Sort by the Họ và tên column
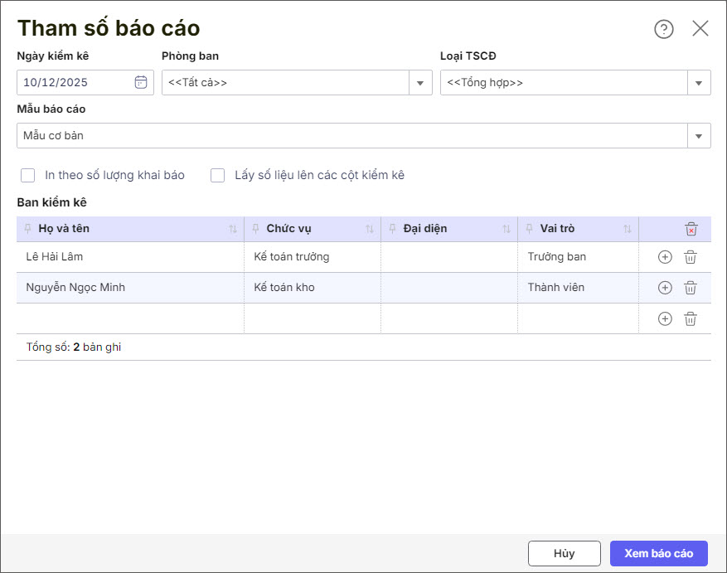The image size is (727, 573). [233, 229]
